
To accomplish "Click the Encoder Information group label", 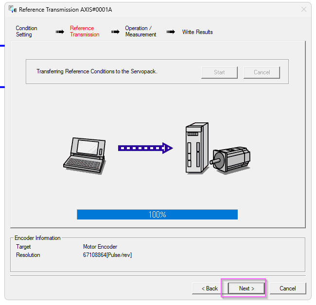I will pyautogui.click(x=37, y=238).
